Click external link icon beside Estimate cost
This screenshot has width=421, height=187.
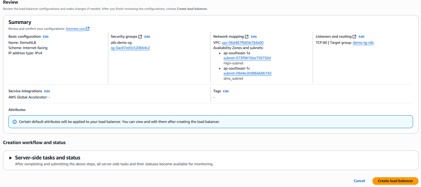[88, 29]
